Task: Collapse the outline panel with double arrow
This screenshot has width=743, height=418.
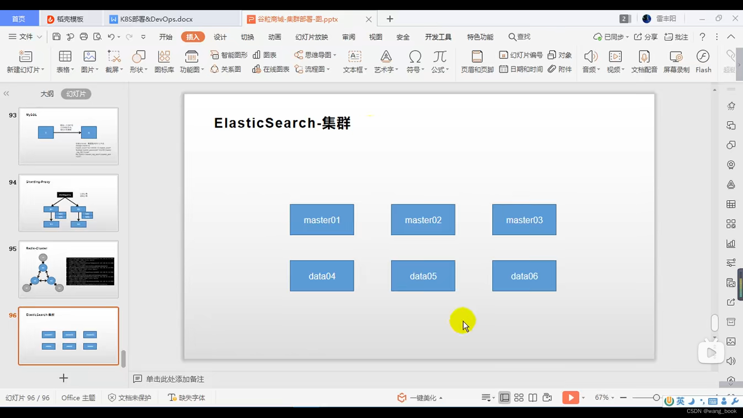Action: coord(6,93)
